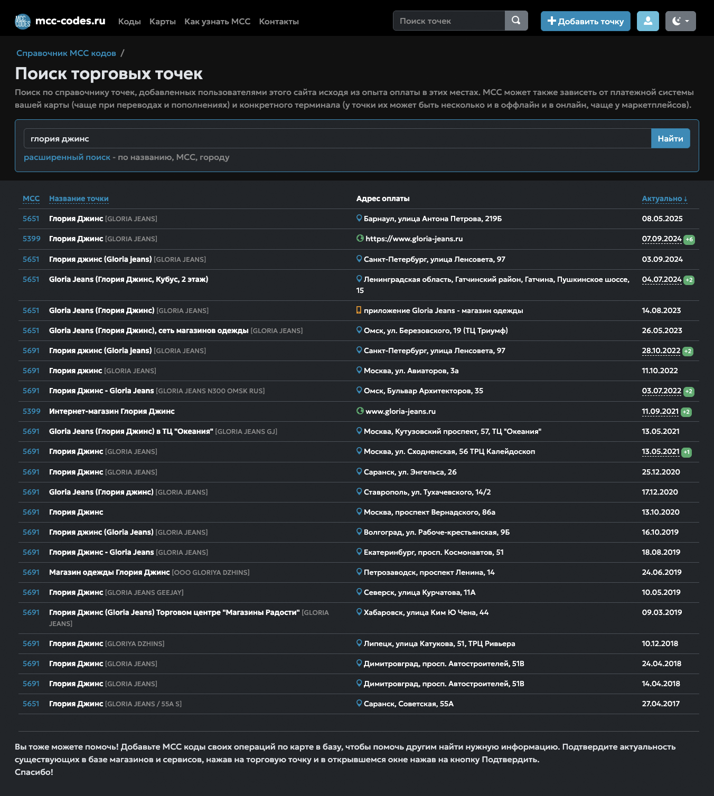This screenshot has height=796, width=714.
Task: Open Глория Джинс [GLORIA JEANS GEEJAY] entry
Action: click(116, 592)
